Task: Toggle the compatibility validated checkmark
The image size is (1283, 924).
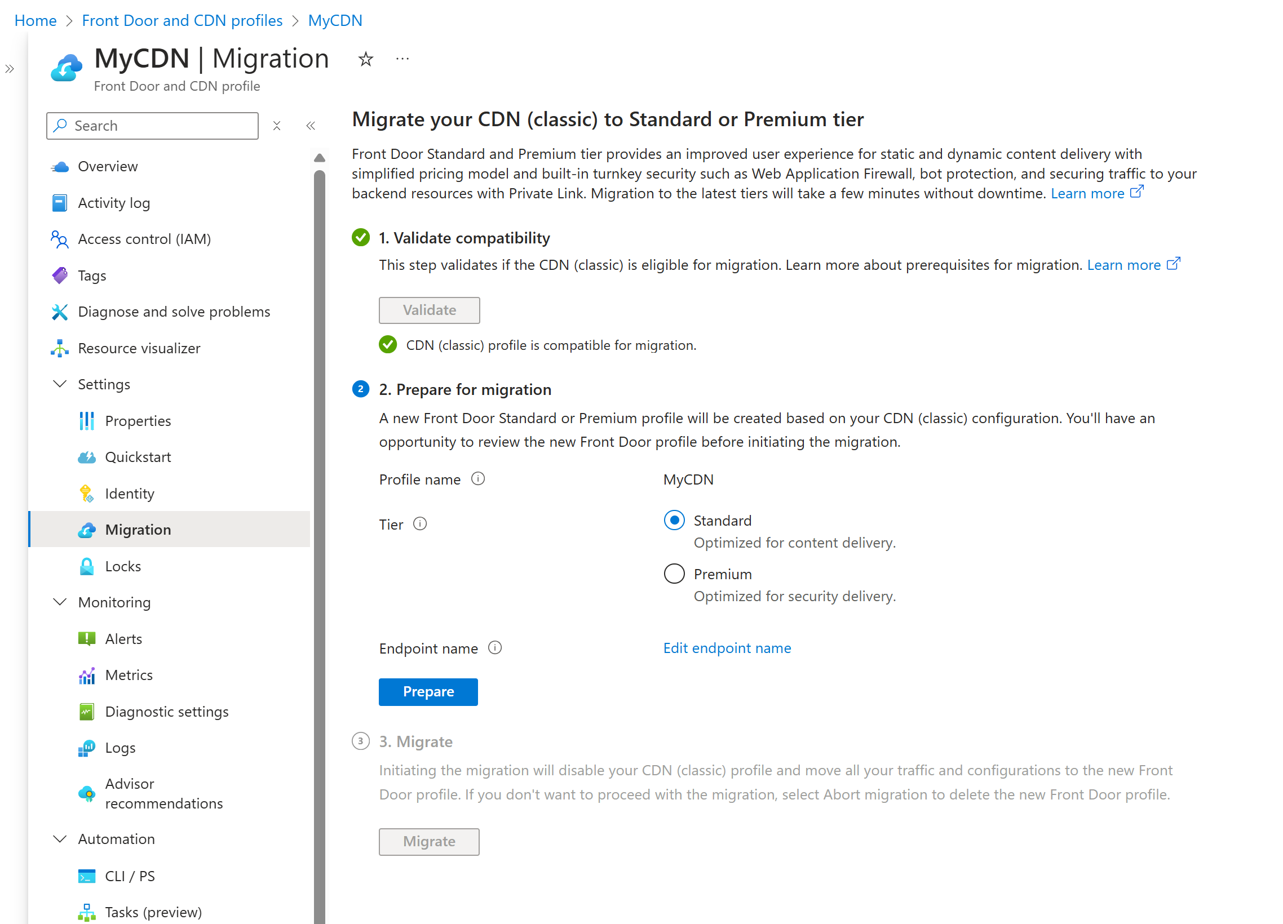Action: [x=387, y=344]
